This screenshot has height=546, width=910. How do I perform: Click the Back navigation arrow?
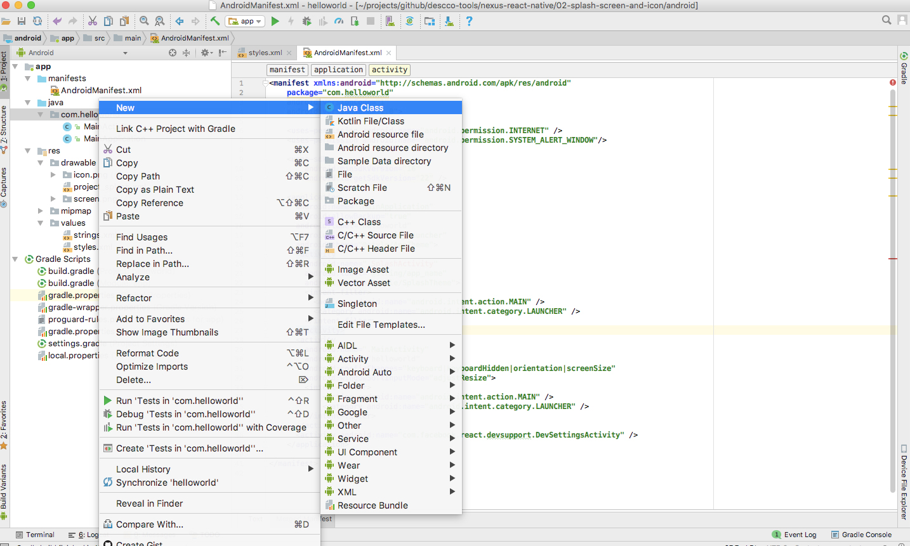pos(180,21)
